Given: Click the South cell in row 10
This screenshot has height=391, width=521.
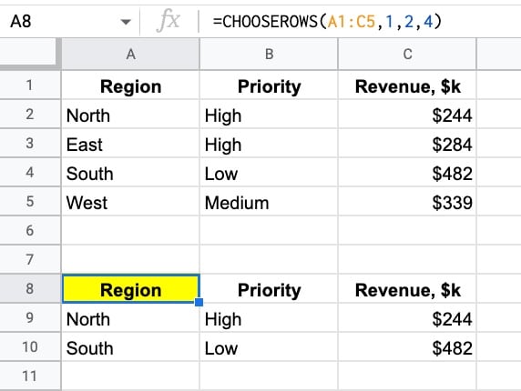Looking at the screenshot, I should tap(130, 346).
